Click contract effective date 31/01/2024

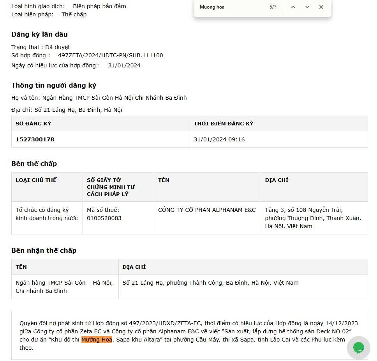coord(124,65)
